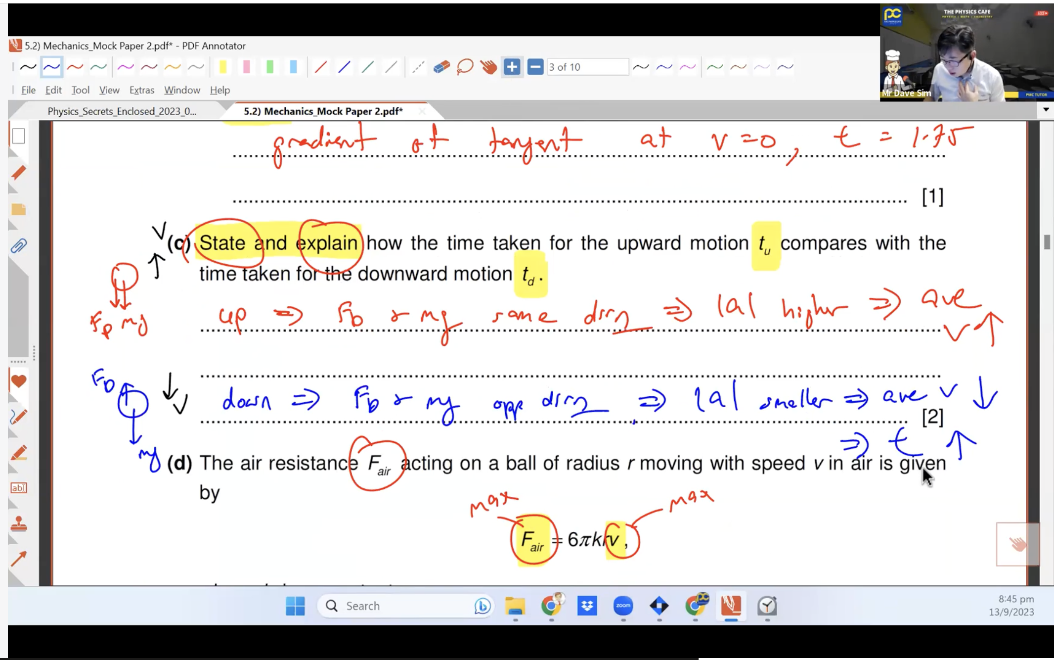
Task: Choose the pink highlighter swatch
Action: tap(246, 67)
